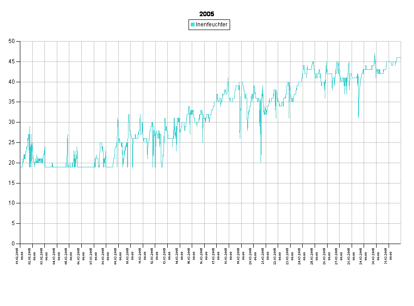This screenshot has width=414, height=306.
Task: Click the line's end point at the right edge
Action: (400, 58)
